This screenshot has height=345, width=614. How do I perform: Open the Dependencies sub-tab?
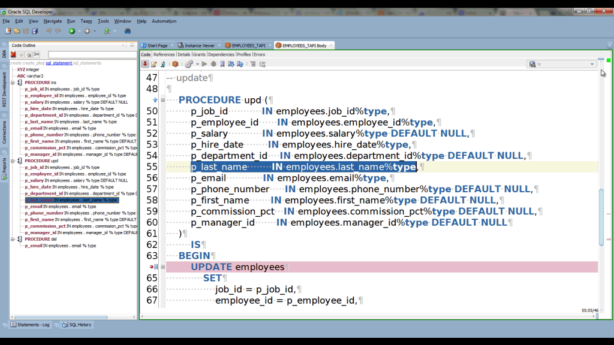coord(221,55)
